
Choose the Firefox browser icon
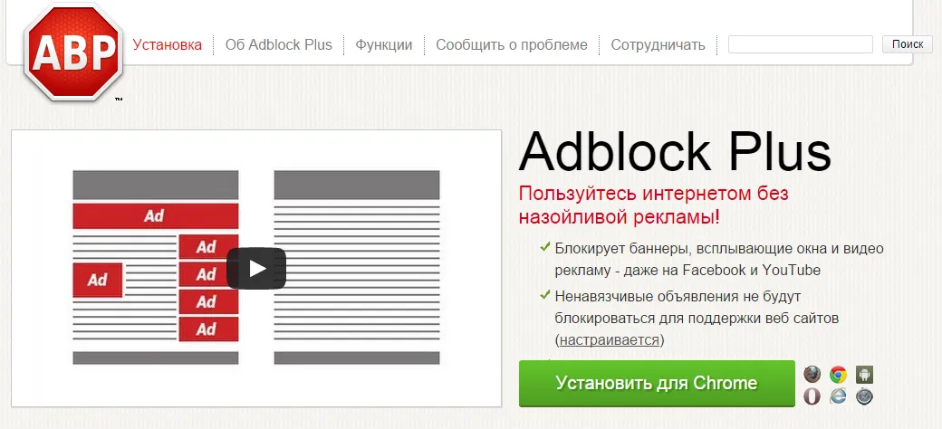812,375
